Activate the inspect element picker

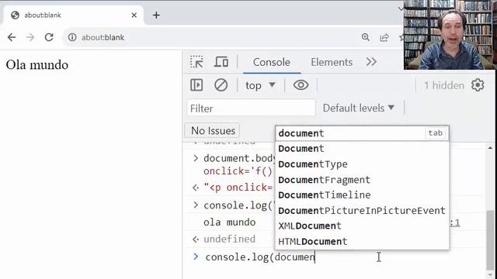tap(196, 62)
